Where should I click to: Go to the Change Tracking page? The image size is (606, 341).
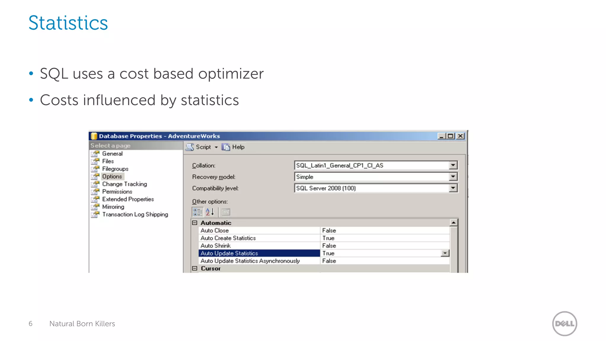[124, 184]
